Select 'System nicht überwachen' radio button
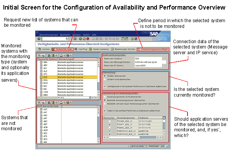Image resolution: width=228 pixels, height=152 pixels. 105,79
